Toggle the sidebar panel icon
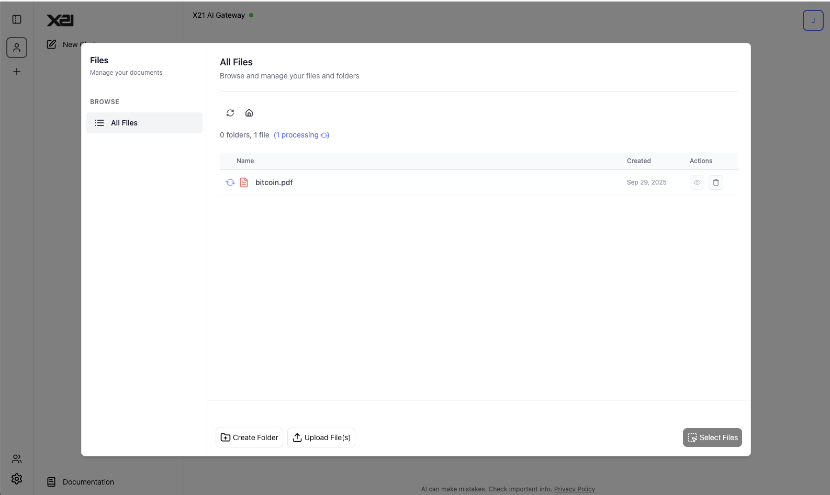The image size is (830, 495). (x=17, y=19)
